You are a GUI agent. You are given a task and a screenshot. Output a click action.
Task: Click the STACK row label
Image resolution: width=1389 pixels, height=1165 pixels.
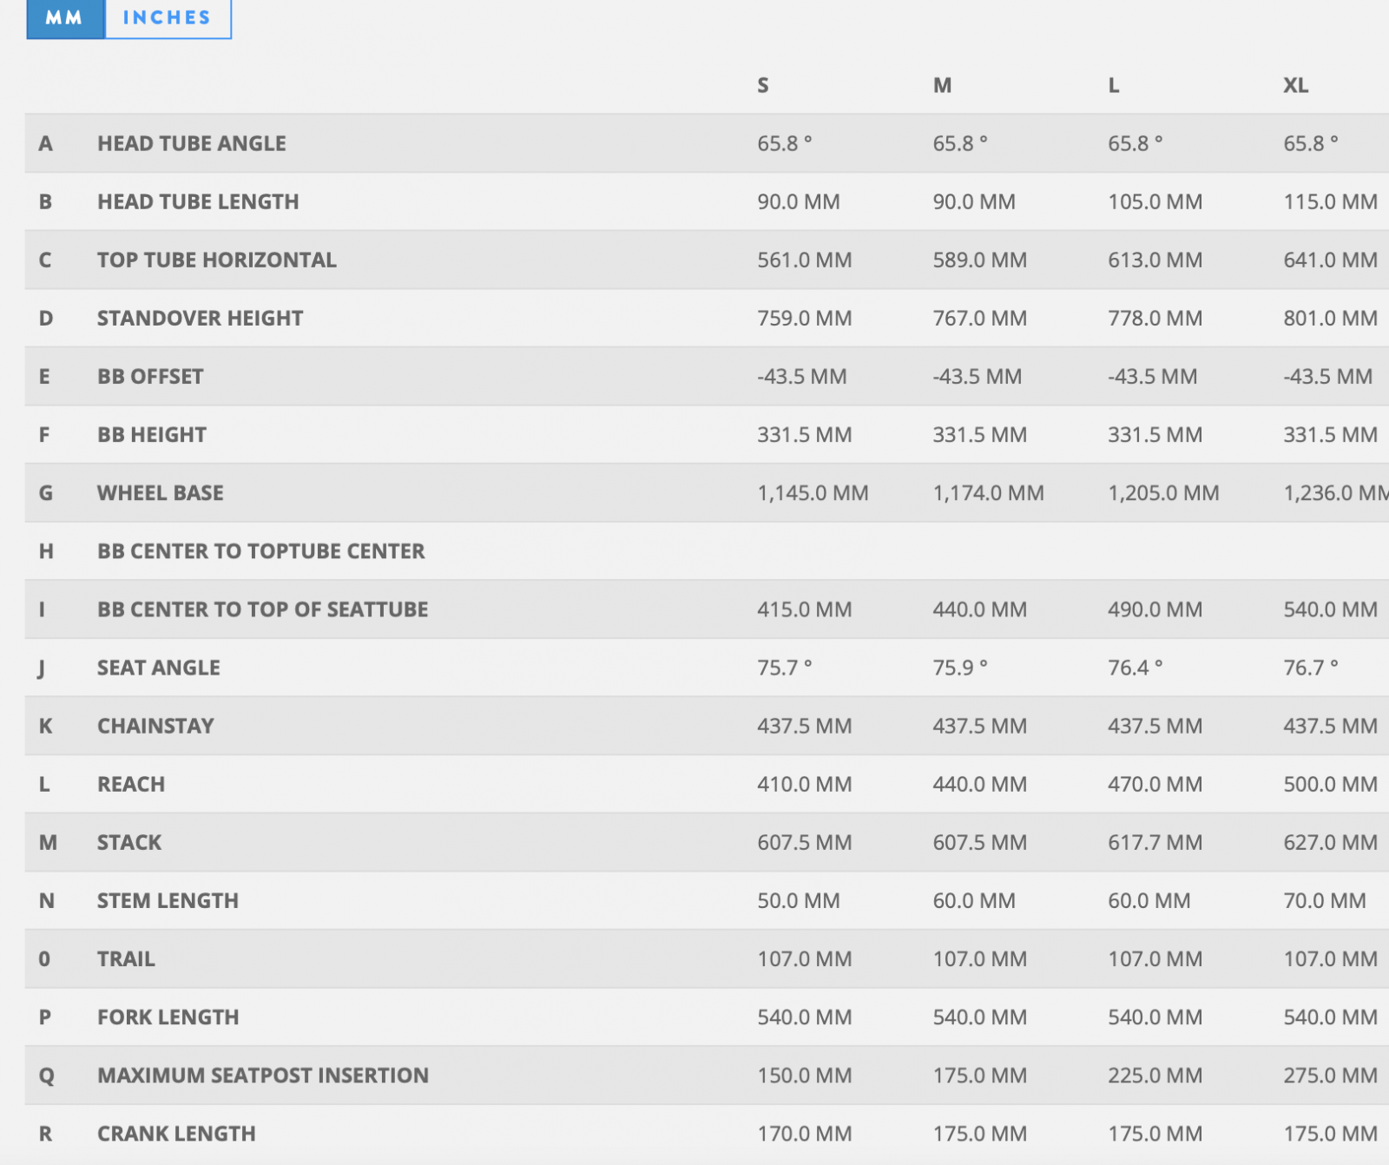pyautogui.click(x=129, y=841)
